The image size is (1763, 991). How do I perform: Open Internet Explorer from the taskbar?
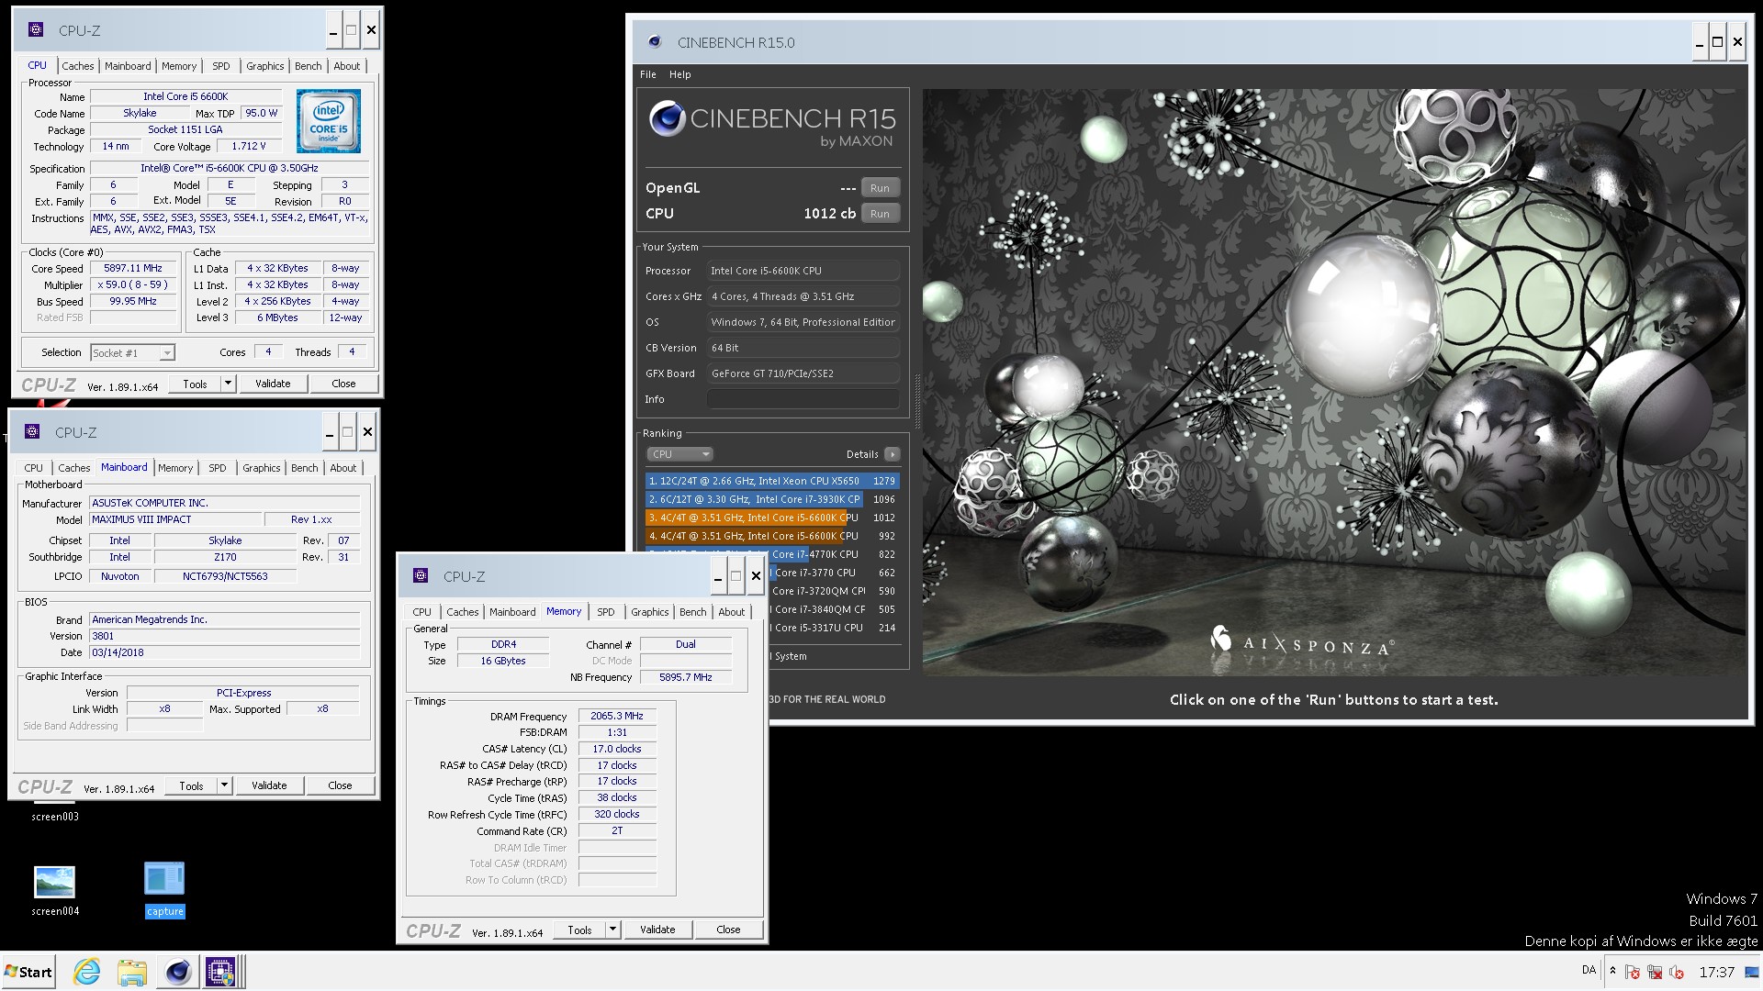(x=87, y=972)
